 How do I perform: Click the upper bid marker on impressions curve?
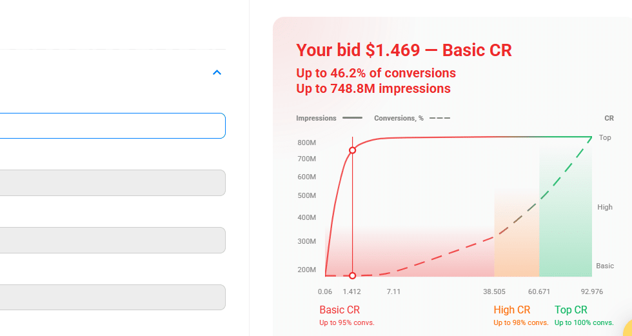click(x=352, y=150)
